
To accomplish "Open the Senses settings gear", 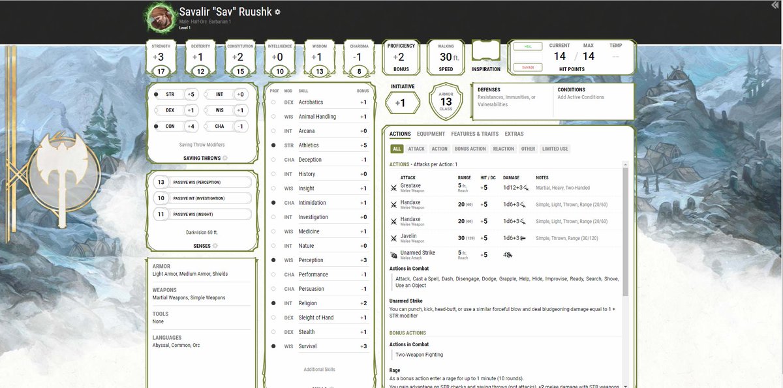I will pos(215,246).
